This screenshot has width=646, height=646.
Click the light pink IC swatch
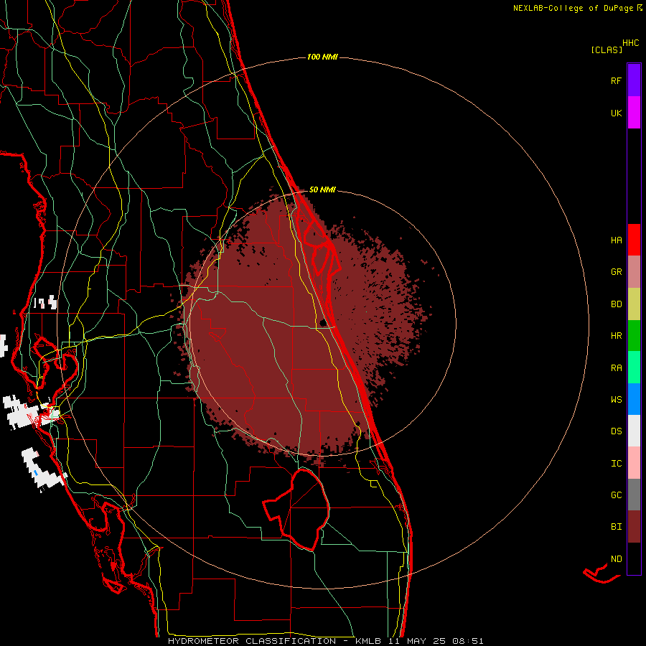(x=634, y=463)
